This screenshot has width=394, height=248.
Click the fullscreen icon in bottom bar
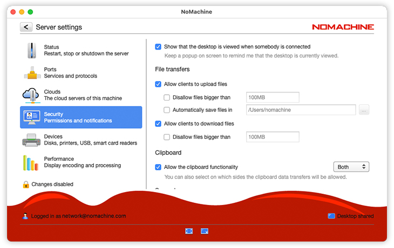[189, 231]
